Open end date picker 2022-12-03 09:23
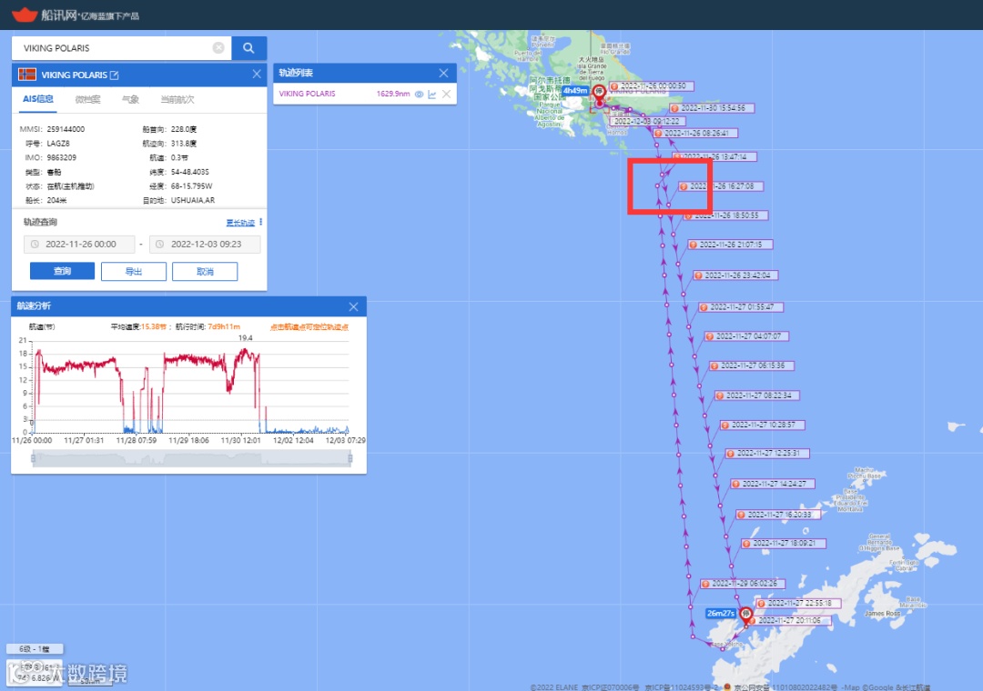983x691 pixels. click(x=205, y=245)
